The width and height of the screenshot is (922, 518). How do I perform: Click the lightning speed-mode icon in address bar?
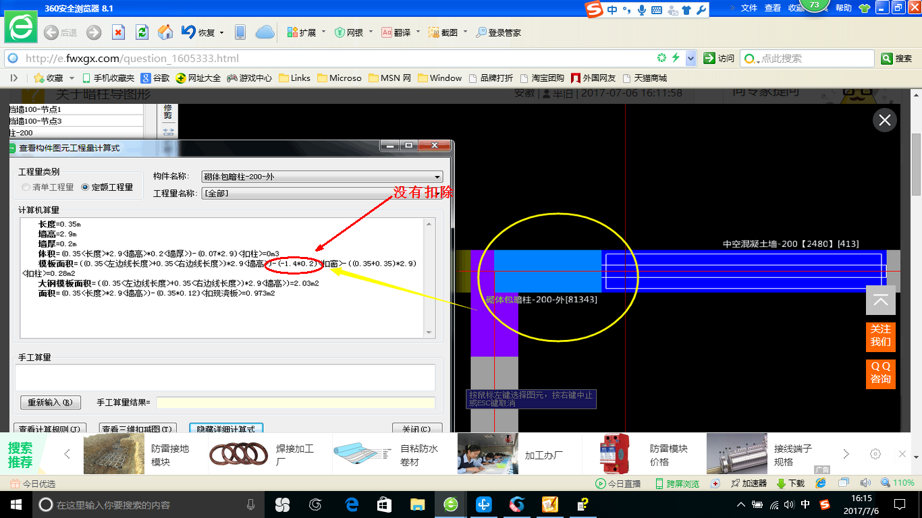pyautogui.click(x=675, y=58)
